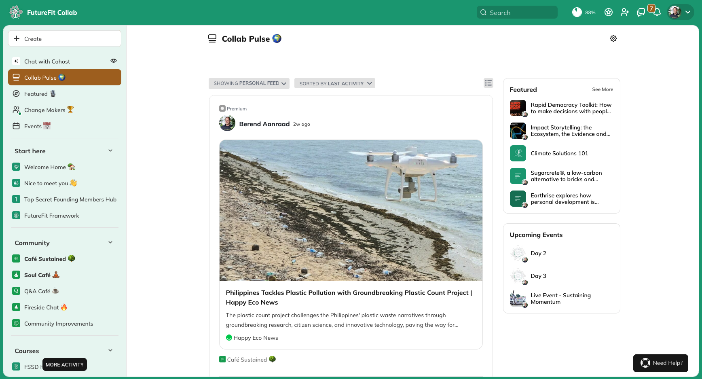Click the notifications bell icon

click(x=657, y=13)
